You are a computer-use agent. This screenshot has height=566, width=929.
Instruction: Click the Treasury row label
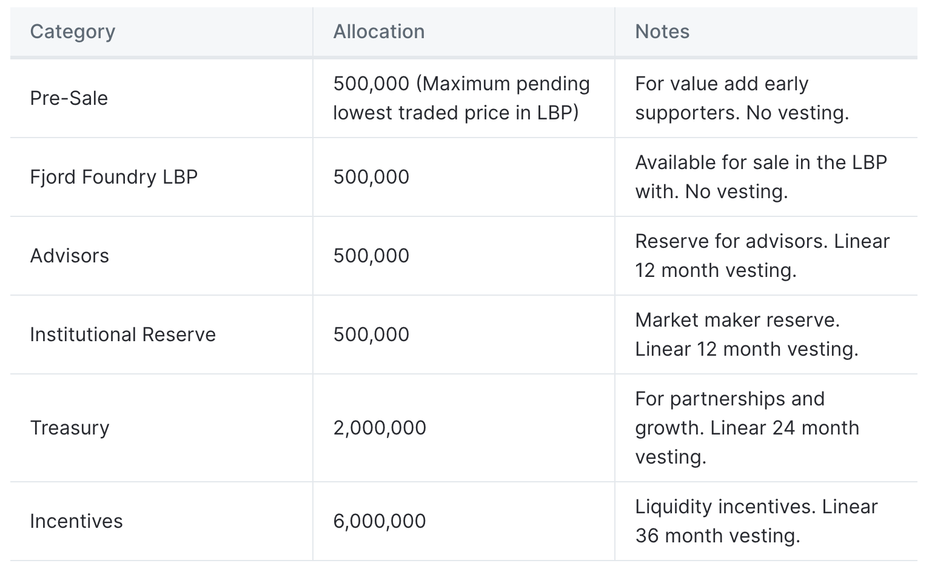[70, 428]
